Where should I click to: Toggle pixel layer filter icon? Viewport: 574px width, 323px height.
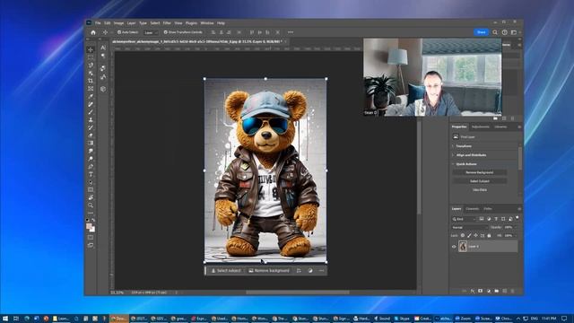click(482, 219)
